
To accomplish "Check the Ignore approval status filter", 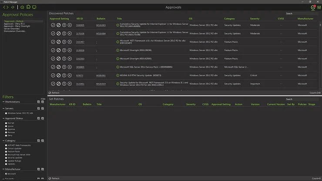I will pos(6,126).
